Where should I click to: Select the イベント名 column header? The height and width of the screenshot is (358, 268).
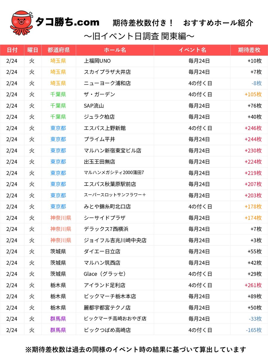(192, 50)
